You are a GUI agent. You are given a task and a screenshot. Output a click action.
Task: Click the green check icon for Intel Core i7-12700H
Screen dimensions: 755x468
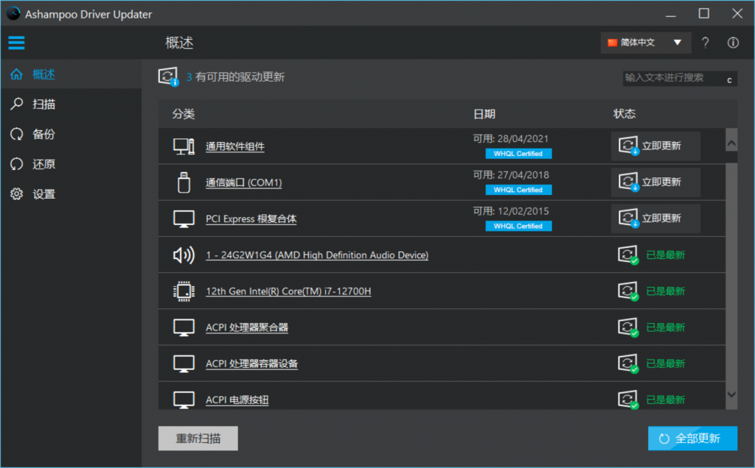(x=627, y=291)
